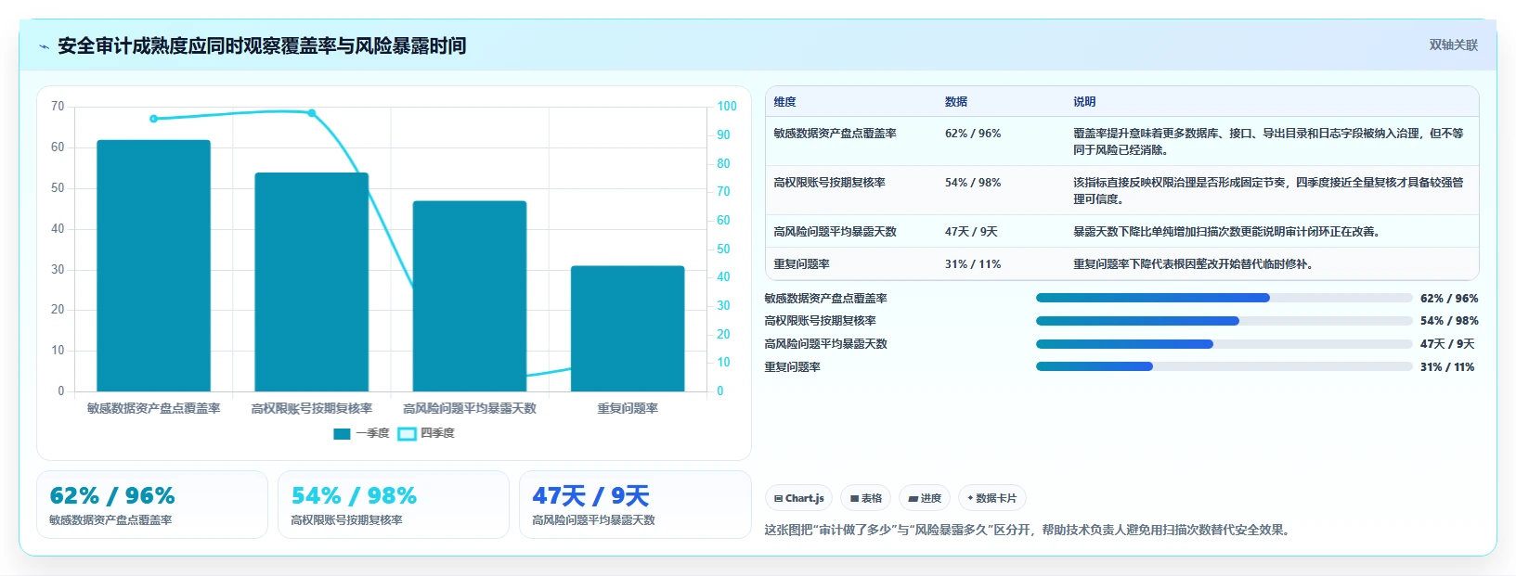1516x576 pixels.
Task: Click the 双轴关联 label in the header
Action: 1453,45
